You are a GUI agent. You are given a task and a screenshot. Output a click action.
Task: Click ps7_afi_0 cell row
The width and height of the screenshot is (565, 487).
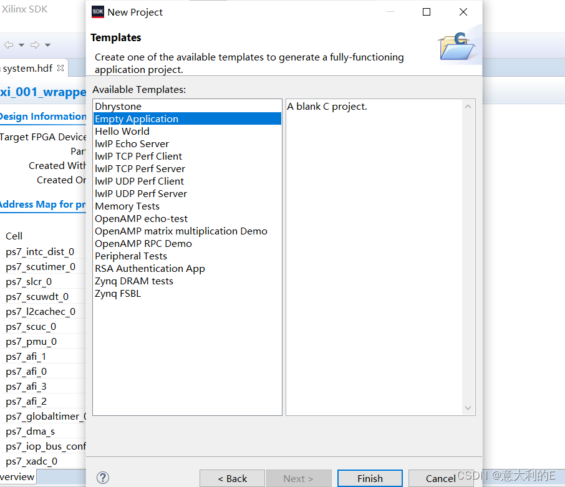coord(26,372)
